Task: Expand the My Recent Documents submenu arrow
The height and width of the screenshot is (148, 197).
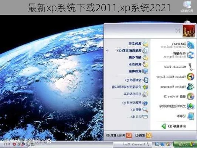Action: [107, 50]
